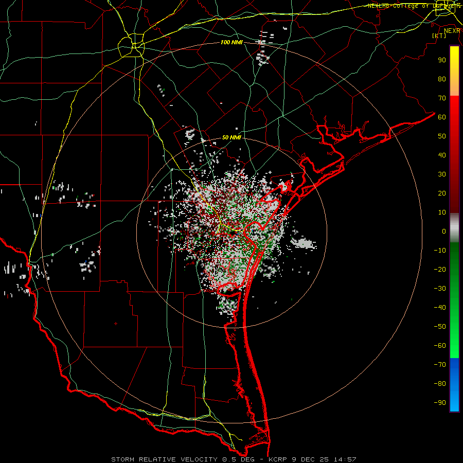Click the 20 value on the velocity scale

tap(442, 193)
